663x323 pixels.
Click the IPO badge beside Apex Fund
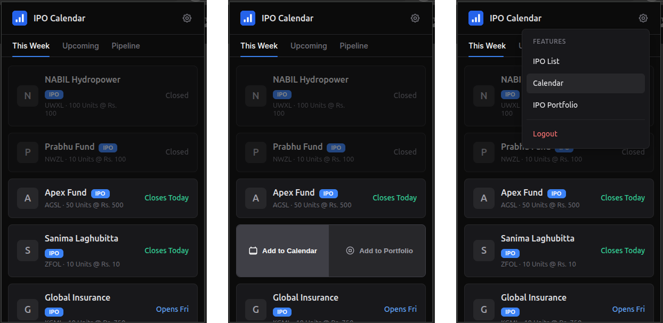(x=101, y=193)
